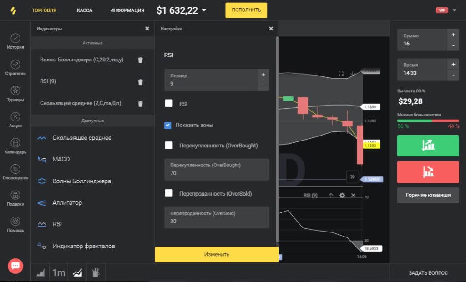This screenshot has width=466, height=282.
Task: Delete the RSI (9) active indicator
Action: pyautogui.click(x=140, y=82)
